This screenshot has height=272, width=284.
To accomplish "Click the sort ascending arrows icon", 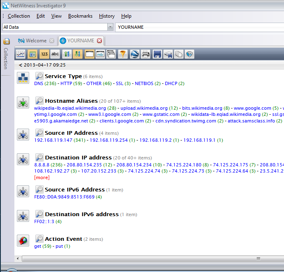I will [67, 54].
